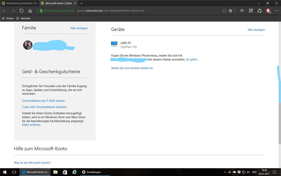281x176 pixels.
Task: Click the OneDrive cloud tray icon
Action: pos(234,172)
